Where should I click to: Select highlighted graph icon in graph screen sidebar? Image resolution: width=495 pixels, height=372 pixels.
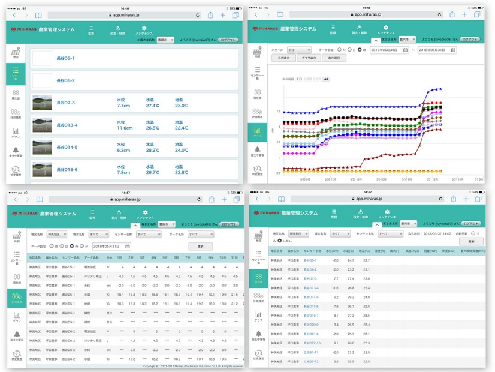click(x=257, y=133)
